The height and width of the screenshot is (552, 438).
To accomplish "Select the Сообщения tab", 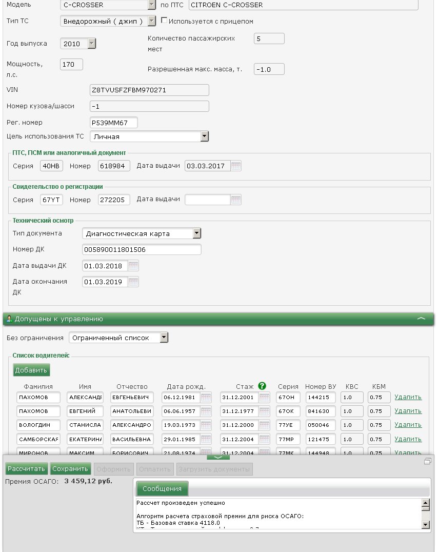I will coord(162,489).
